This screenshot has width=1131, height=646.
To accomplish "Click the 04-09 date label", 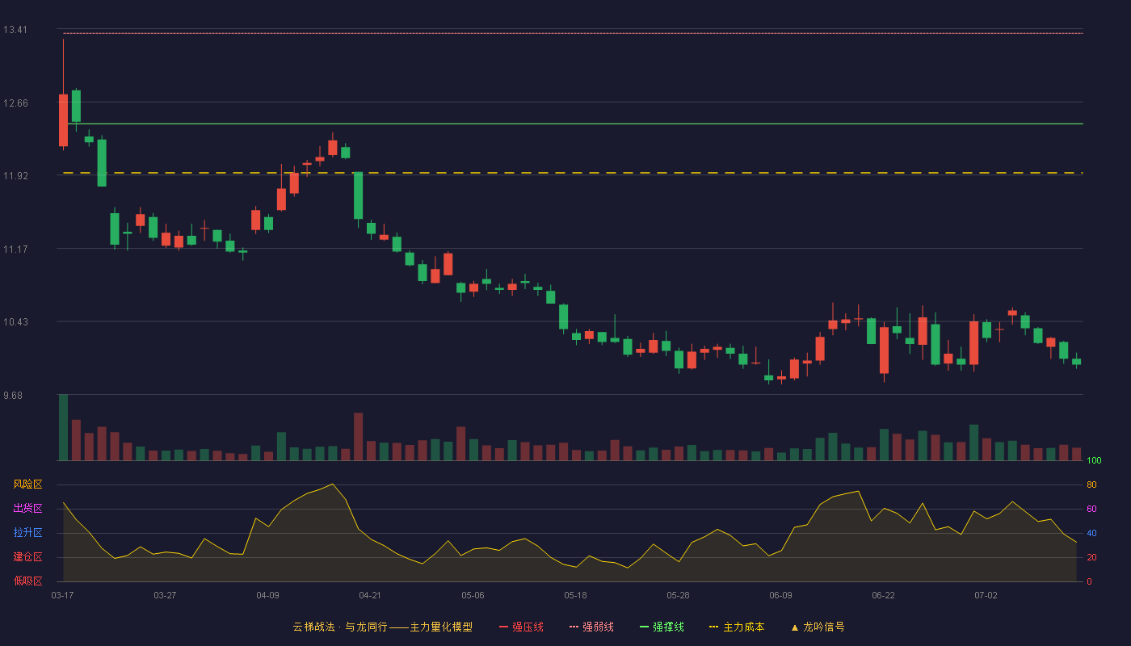I will [267, 595].
